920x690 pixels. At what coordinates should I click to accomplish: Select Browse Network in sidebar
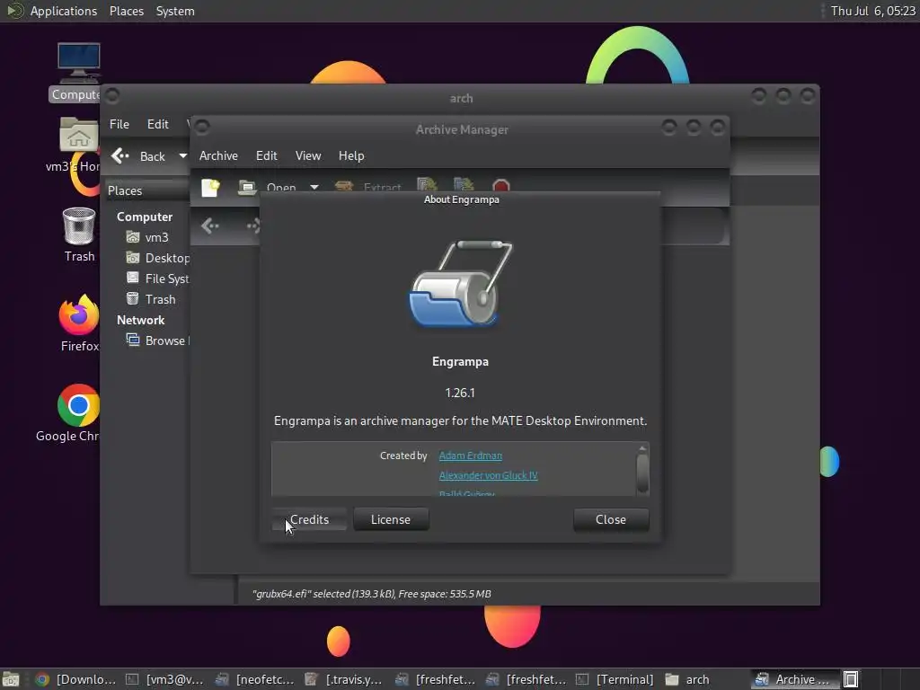point(165,341)
